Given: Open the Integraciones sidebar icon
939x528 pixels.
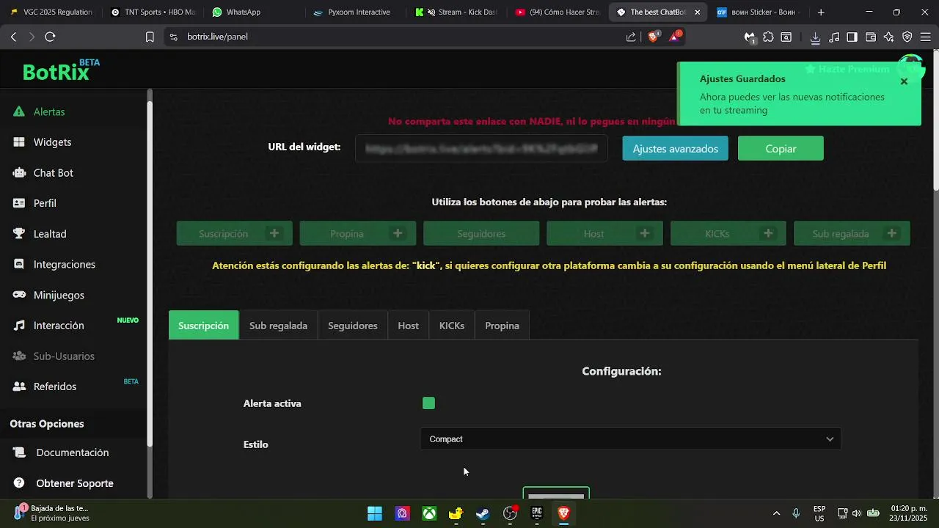Looking at the screenshot, I should click(19, 264).
